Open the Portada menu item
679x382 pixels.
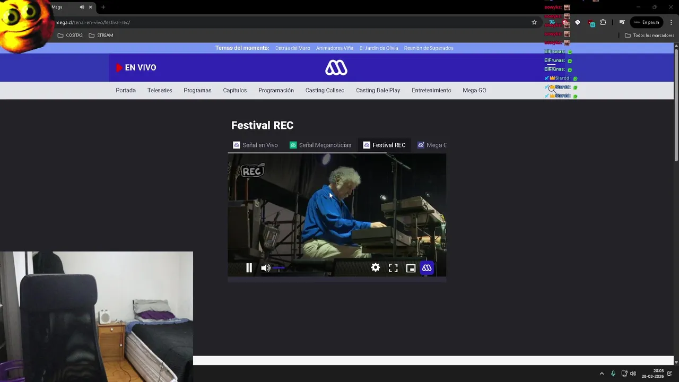click(x=126, y=90)
